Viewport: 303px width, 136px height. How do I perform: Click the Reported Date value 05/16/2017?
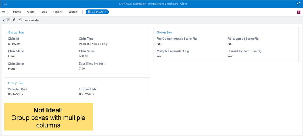point(16,94)
